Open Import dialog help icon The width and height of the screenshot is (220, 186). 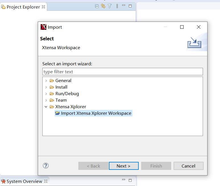click(46, 166)
